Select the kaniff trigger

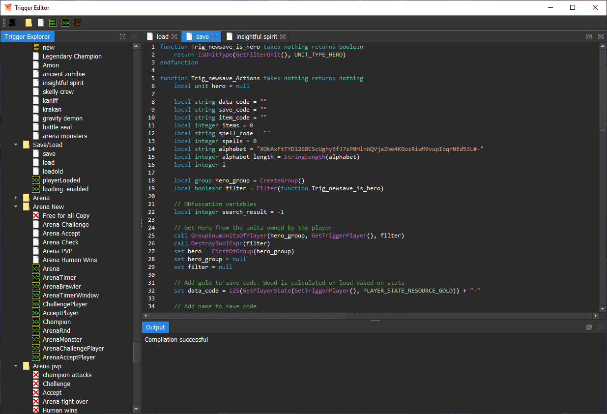point(50,101)
